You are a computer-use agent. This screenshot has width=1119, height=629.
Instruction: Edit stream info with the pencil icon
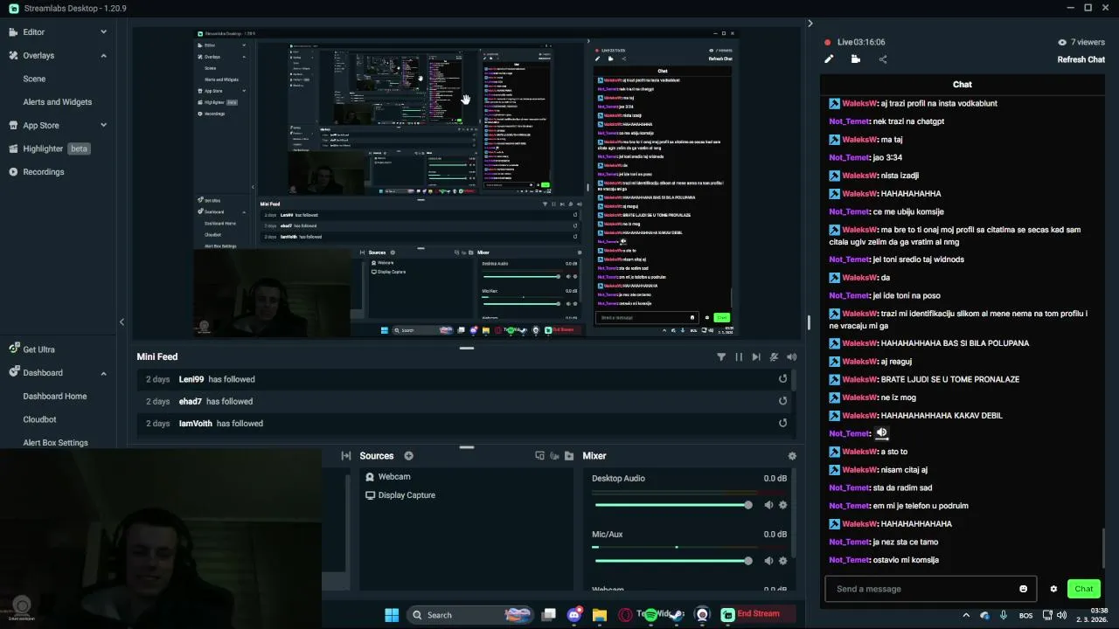click(829, 59)
